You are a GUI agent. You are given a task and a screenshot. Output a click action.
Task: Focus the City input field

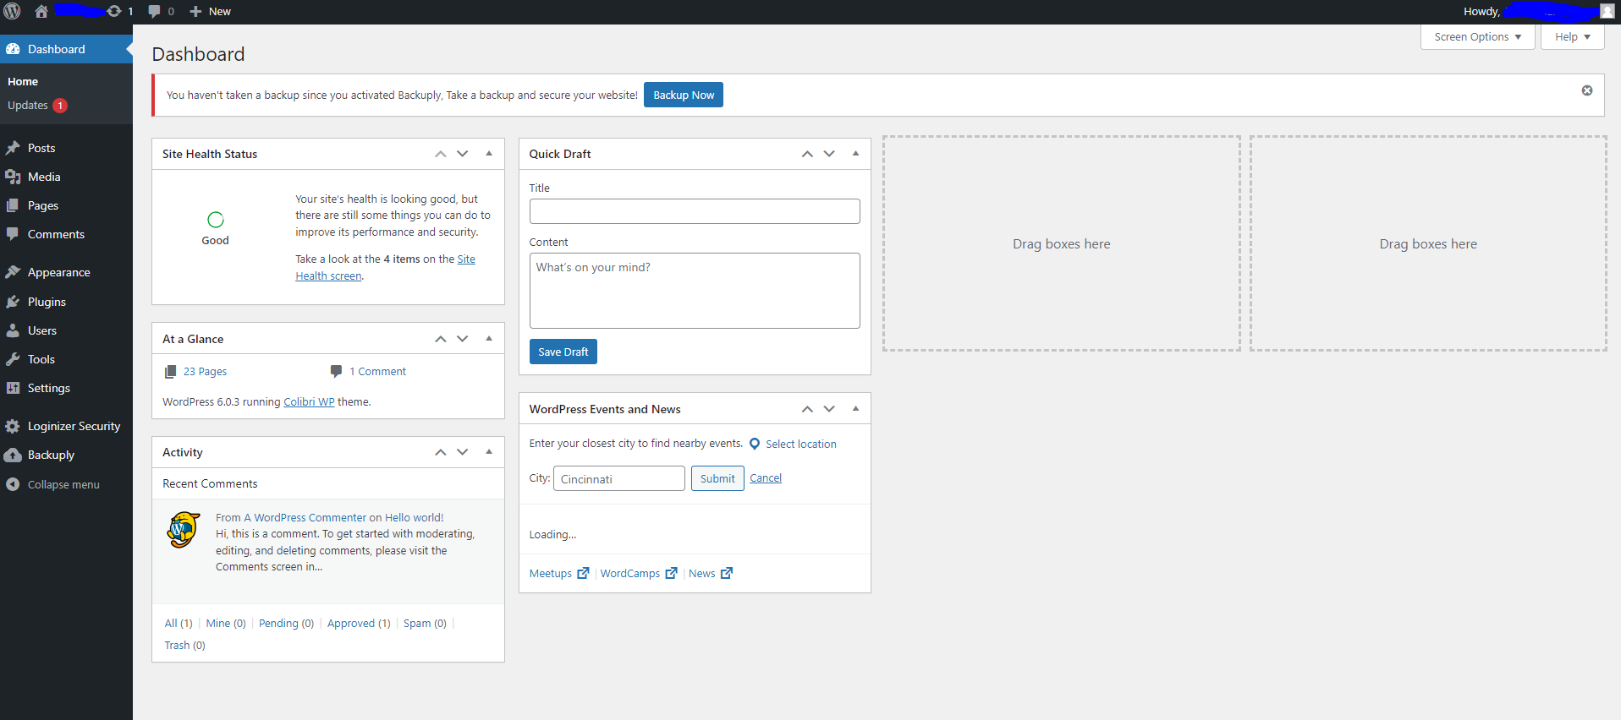619,478
